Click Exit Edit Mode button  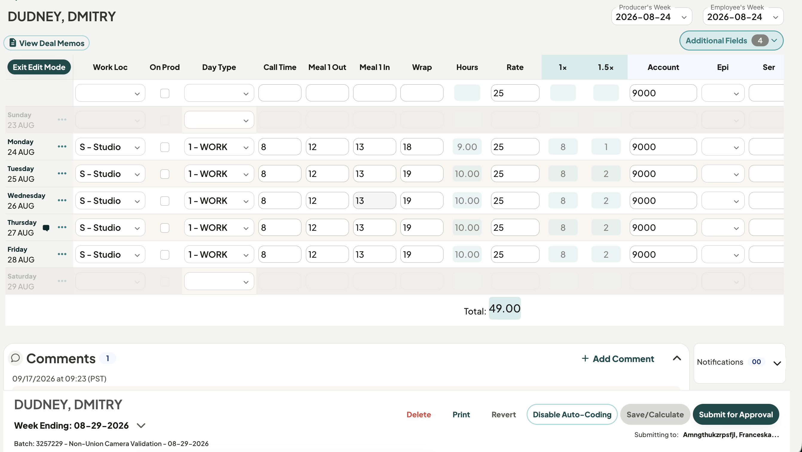[x=39, y=67]
